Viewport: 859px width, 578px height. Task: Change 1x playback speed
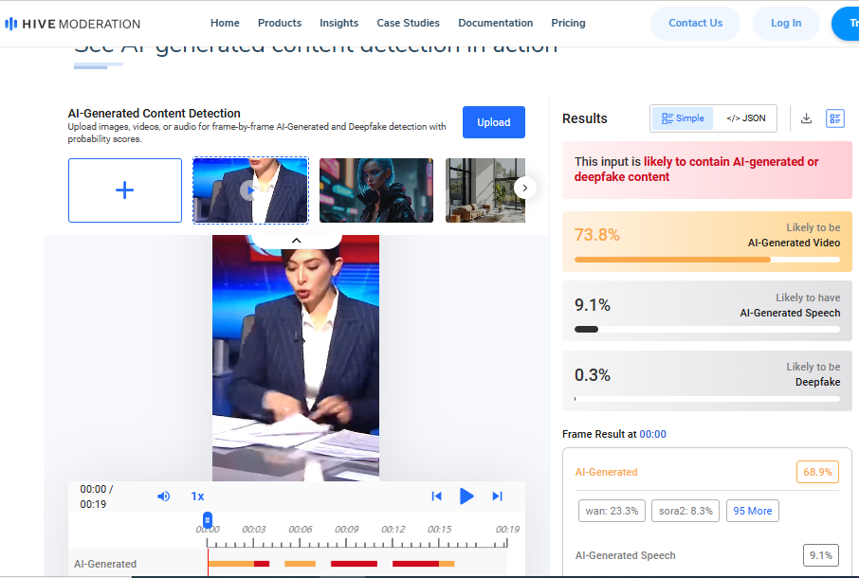tap(197, 496)
